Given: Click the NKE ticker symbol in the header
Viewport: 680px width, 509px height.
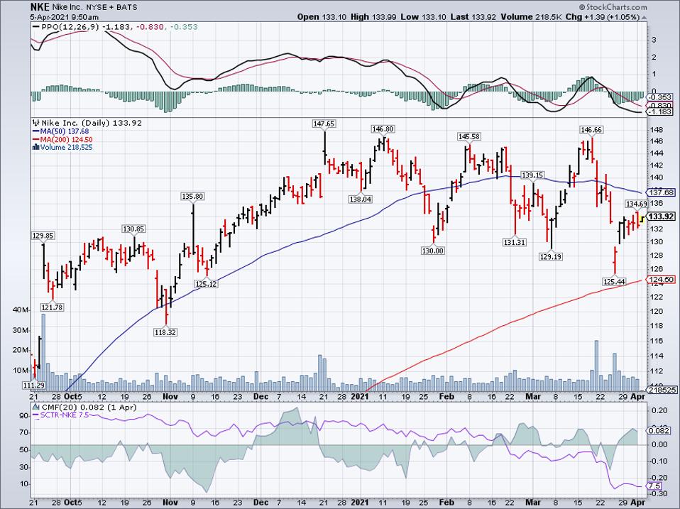Looking at the screenshot, I should click(40, 7).
